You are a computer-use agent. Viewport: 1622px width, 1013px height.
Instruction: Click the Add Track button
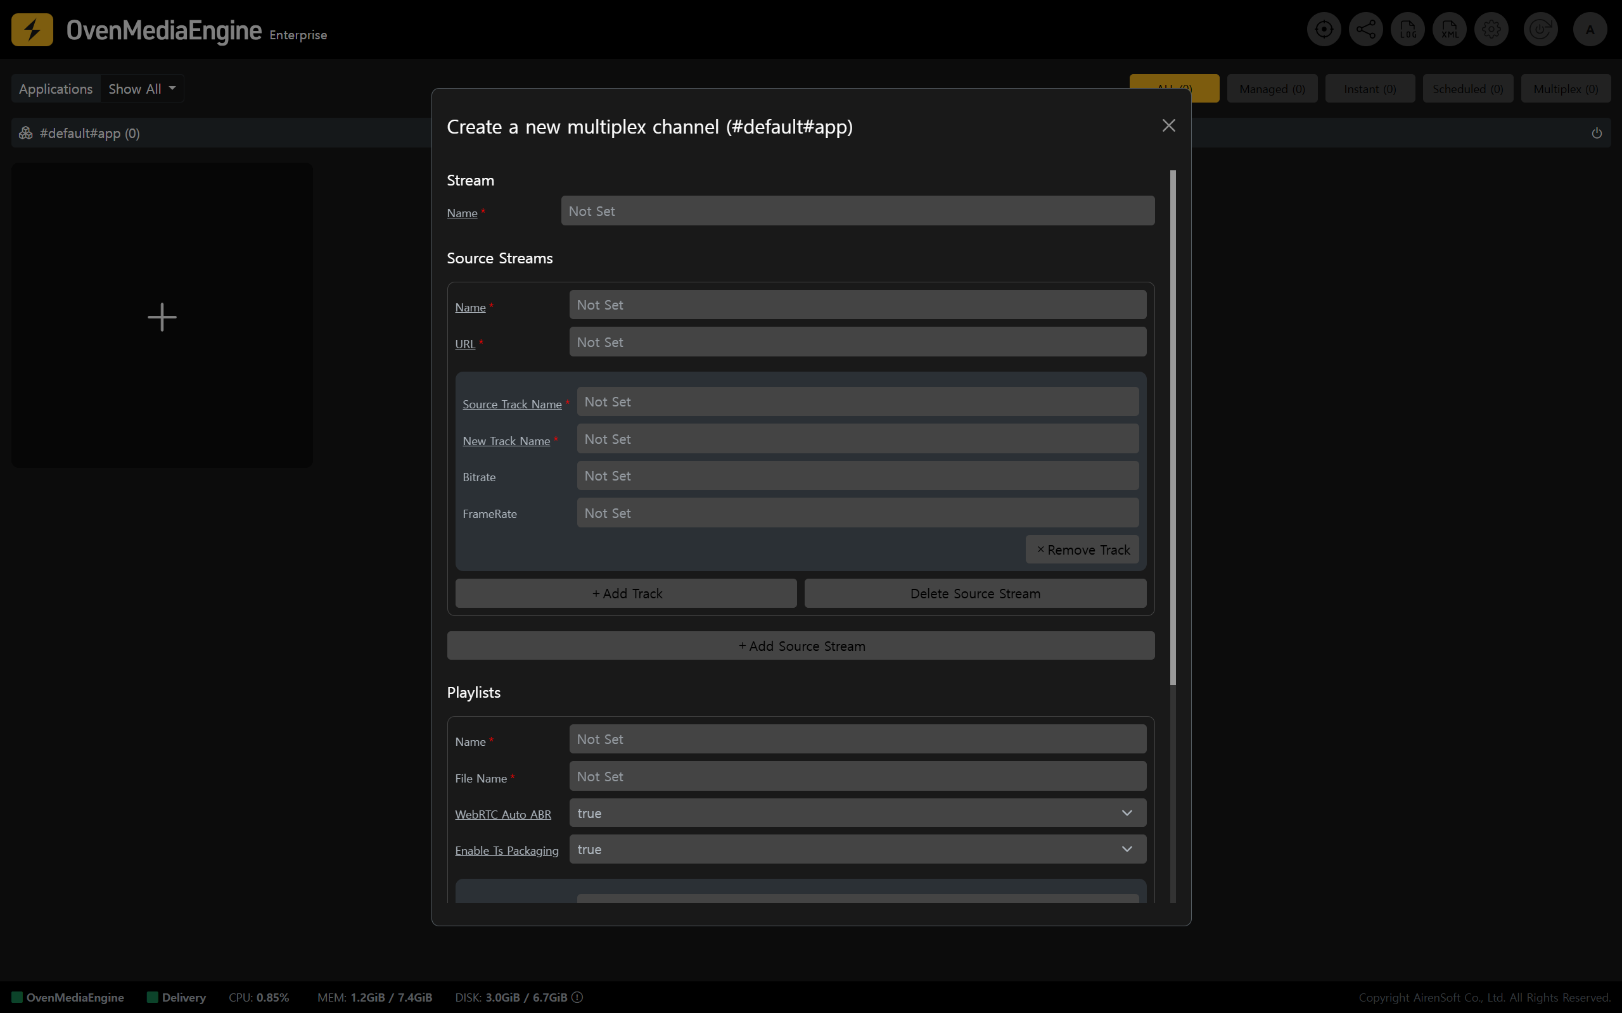pos(626,594)
